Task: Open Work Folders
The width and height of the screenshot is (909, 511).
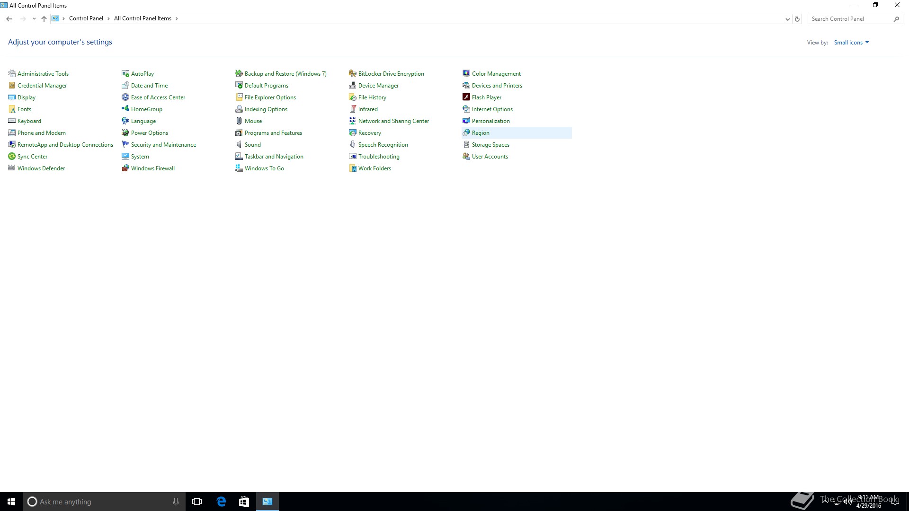Action: click(x=374, y=168)
